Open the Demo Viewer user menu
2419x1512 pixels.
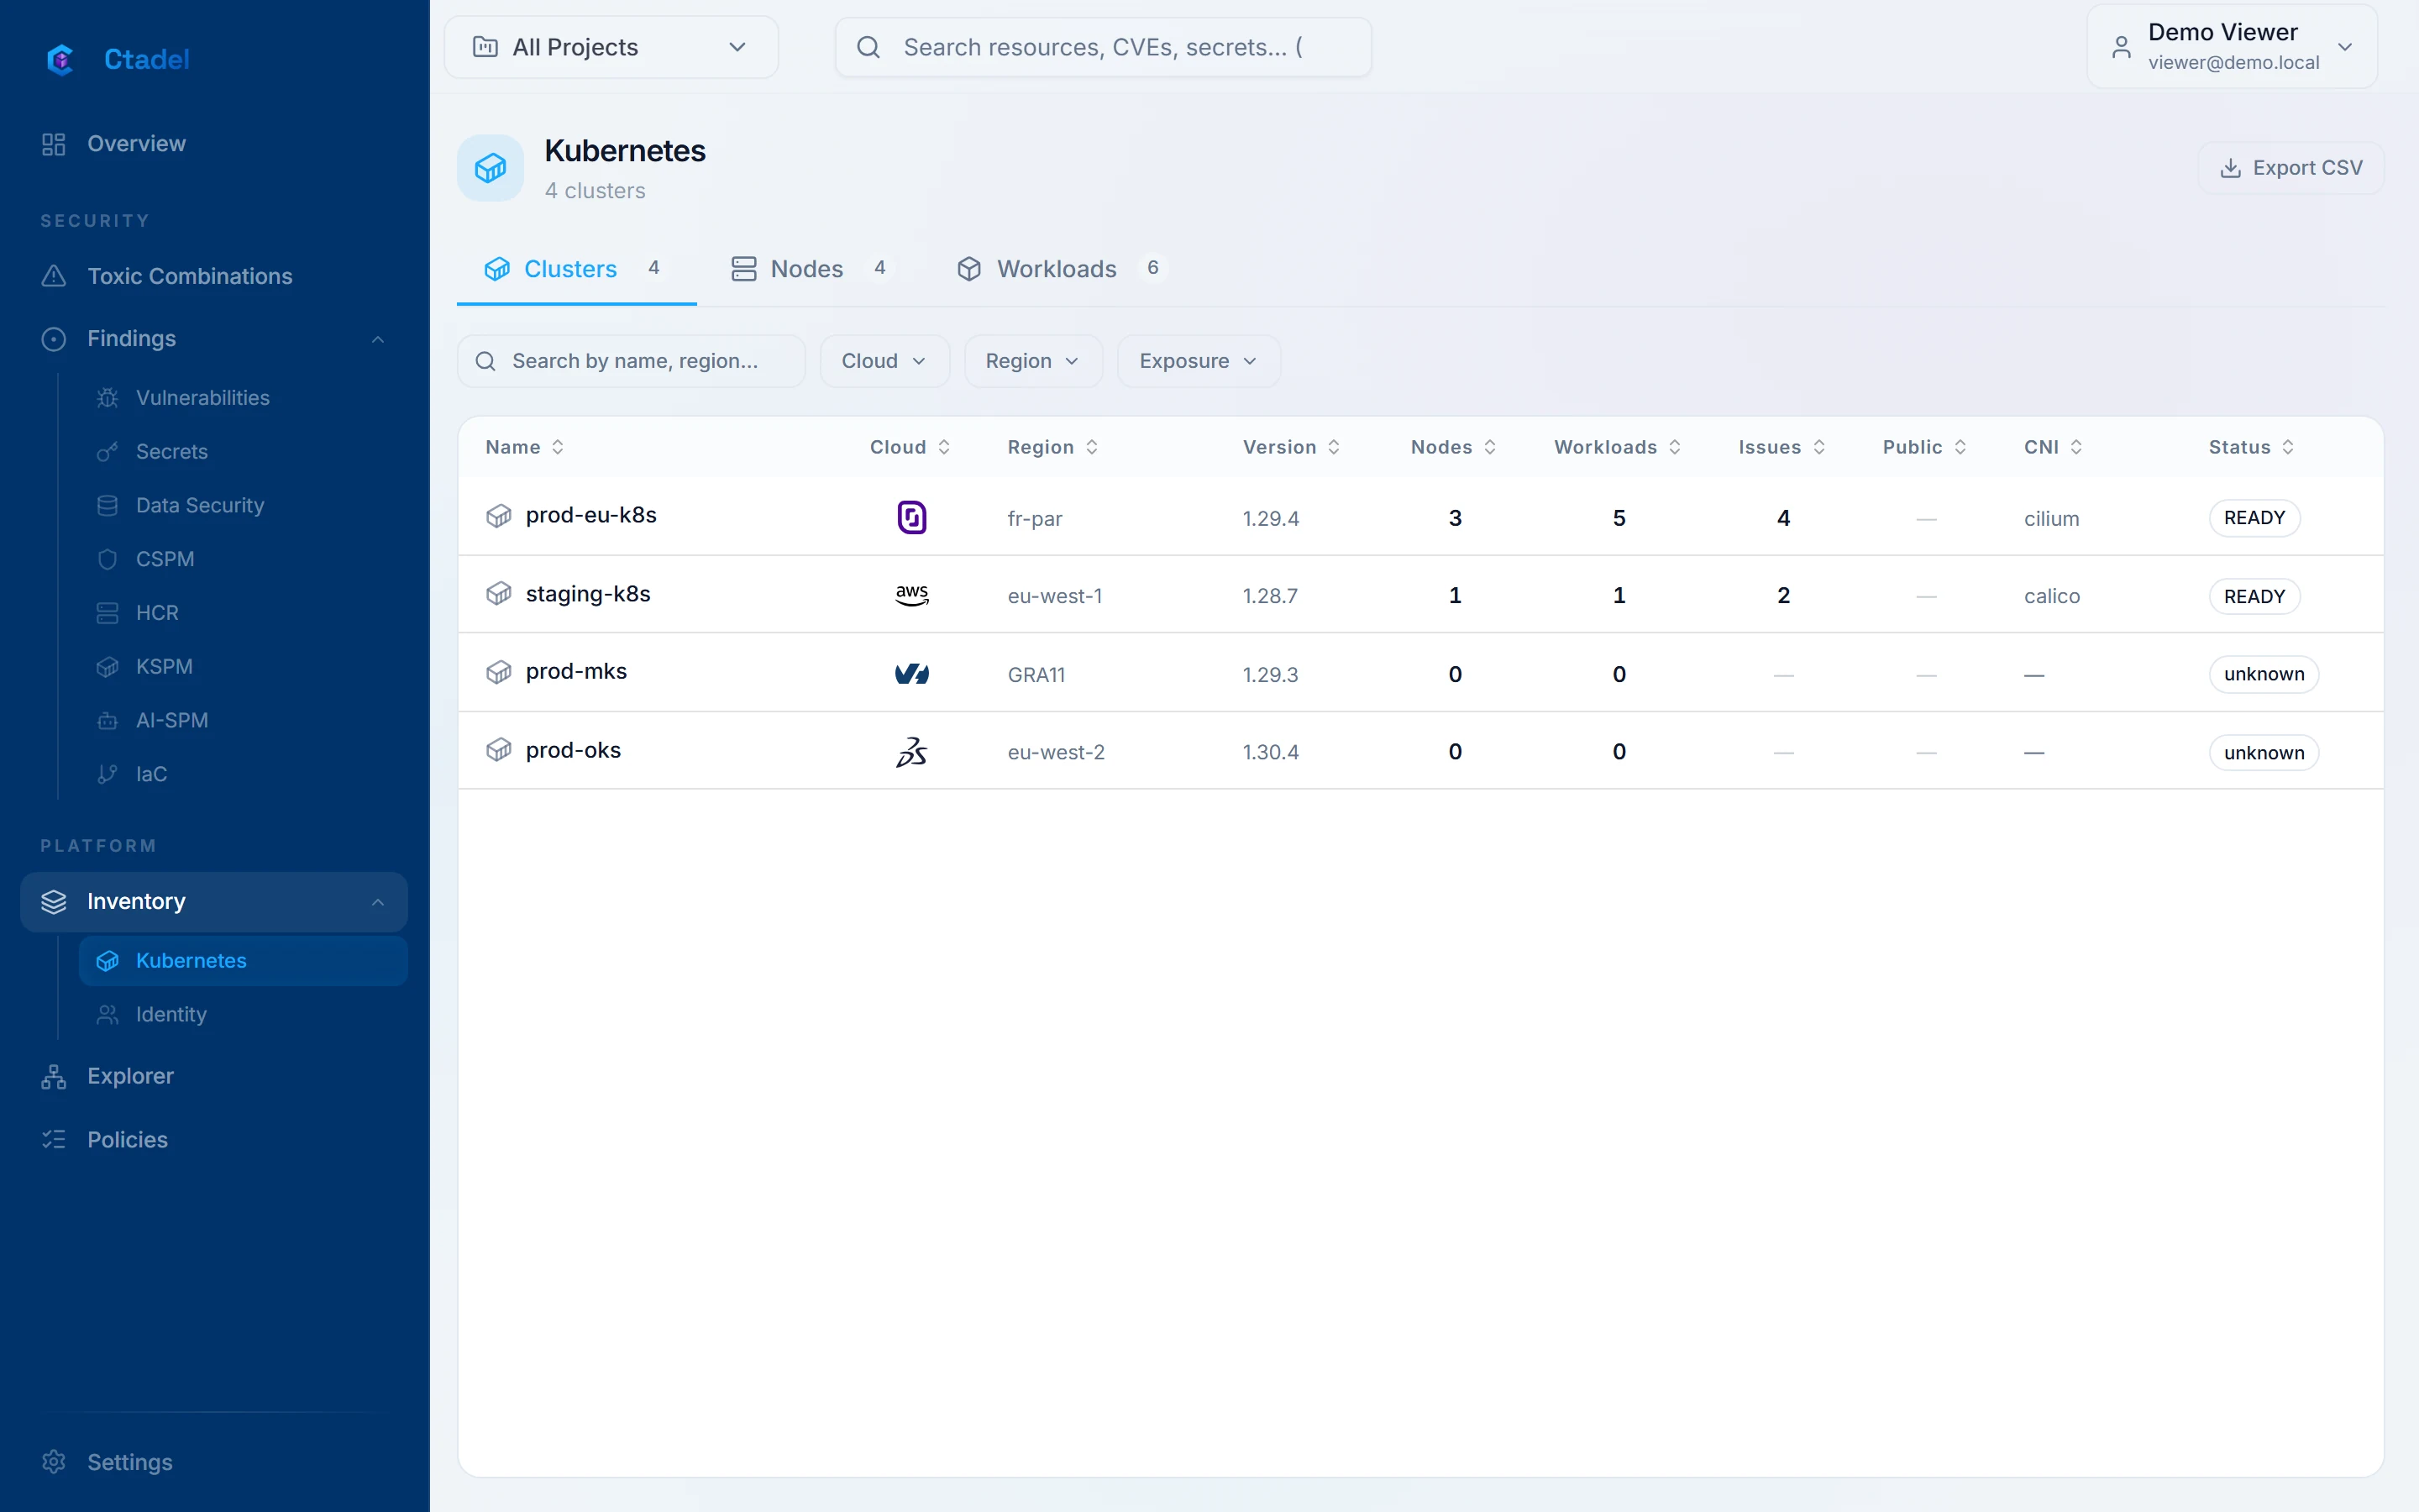point(2231,47)
